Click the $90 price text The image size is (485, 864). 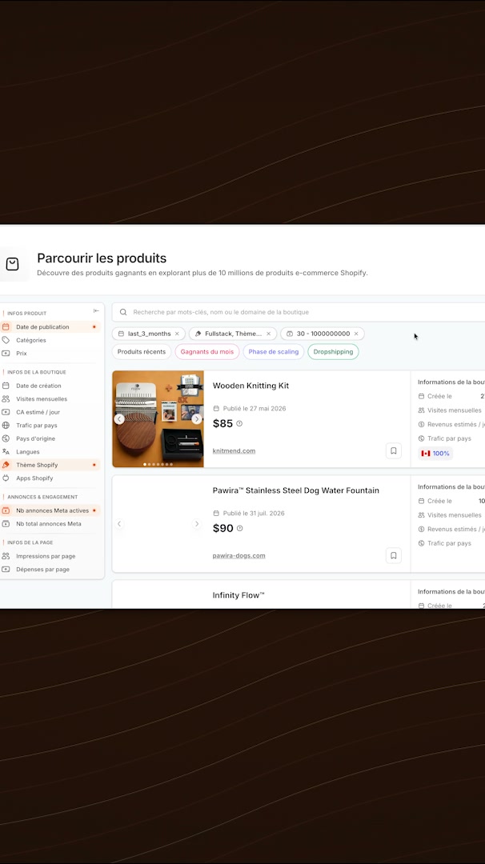pyautogui.click(x=223, y=529)
